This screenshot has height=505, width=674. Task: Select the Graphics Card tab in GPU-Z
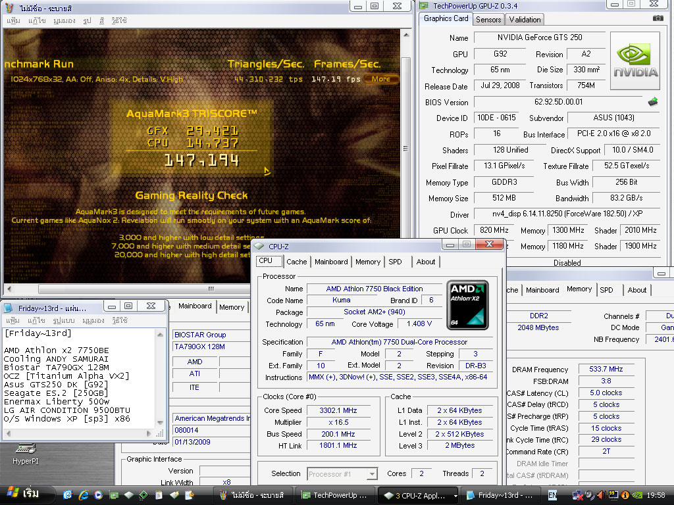[446, 18]
